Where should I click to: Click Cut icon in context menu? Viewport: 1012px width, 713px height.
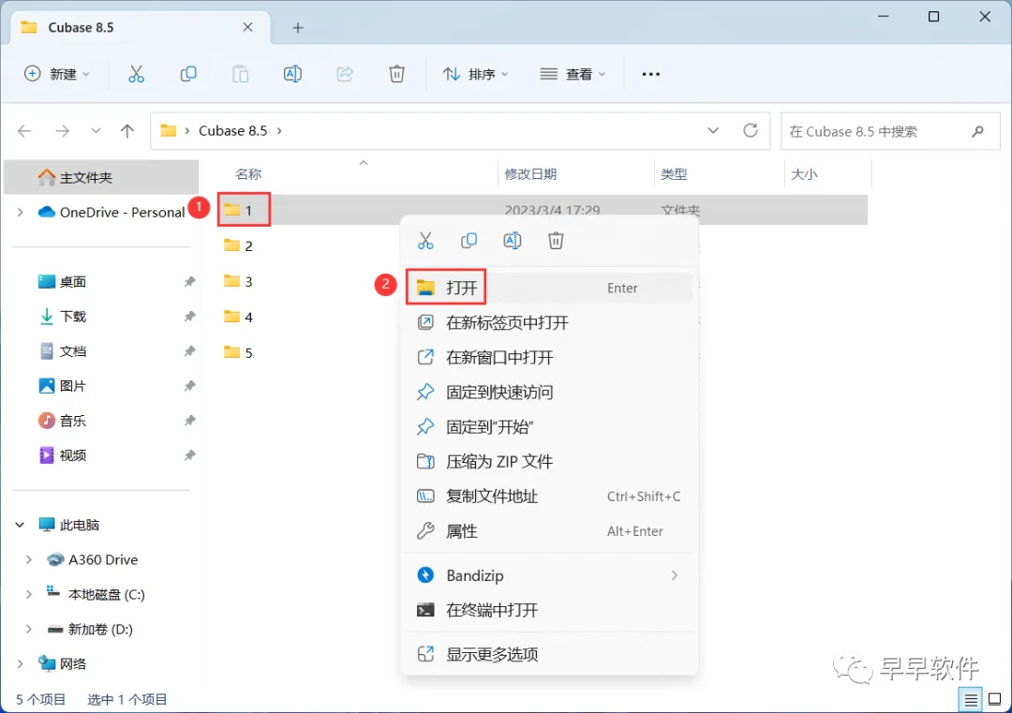pyautogui.click(x=425, y=241)
